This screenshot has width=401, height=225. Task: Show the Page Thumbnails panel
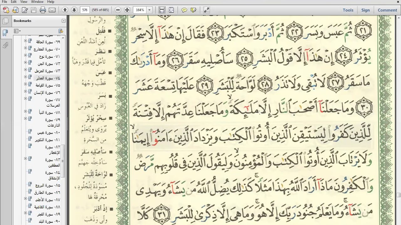click(x=5, y=22)
